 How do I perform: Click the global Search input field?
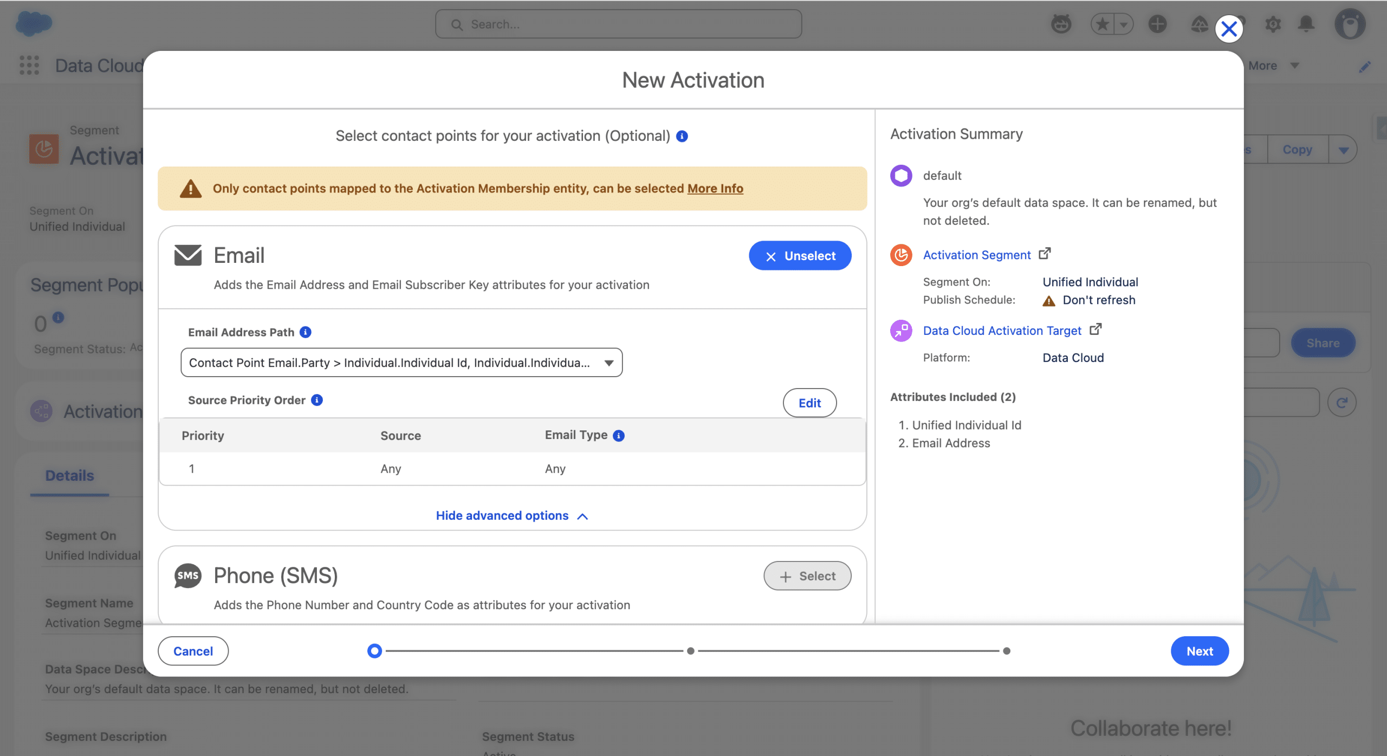tap(618, 24)
